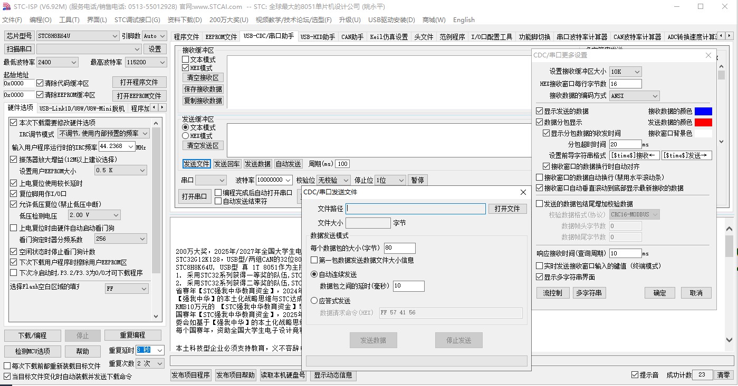Toggle 显示发送的数据 checkbox
738x386 pixels.
(x=539, y=111)
